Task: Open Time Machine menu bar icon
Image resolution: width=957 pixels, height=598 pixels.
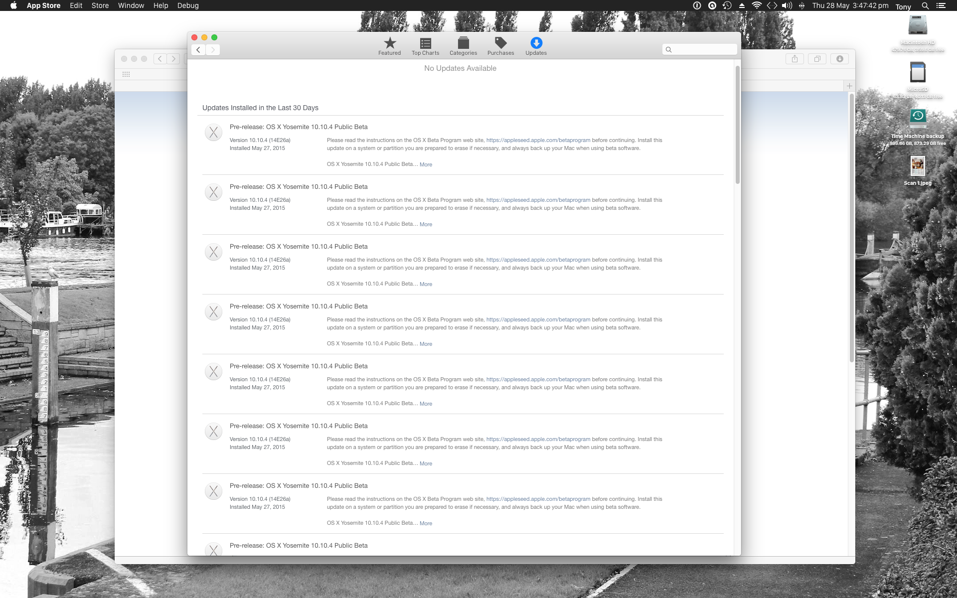Action: pyautogui.click(x=727, y=5)
